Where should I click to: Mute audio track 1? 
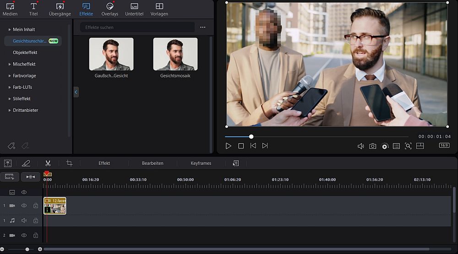[x=24, y=221]
